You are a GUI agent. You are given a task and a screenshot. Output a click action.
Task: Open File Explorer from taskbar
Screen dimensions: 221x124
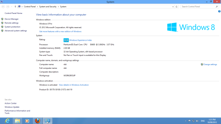(x=17, y=121)
